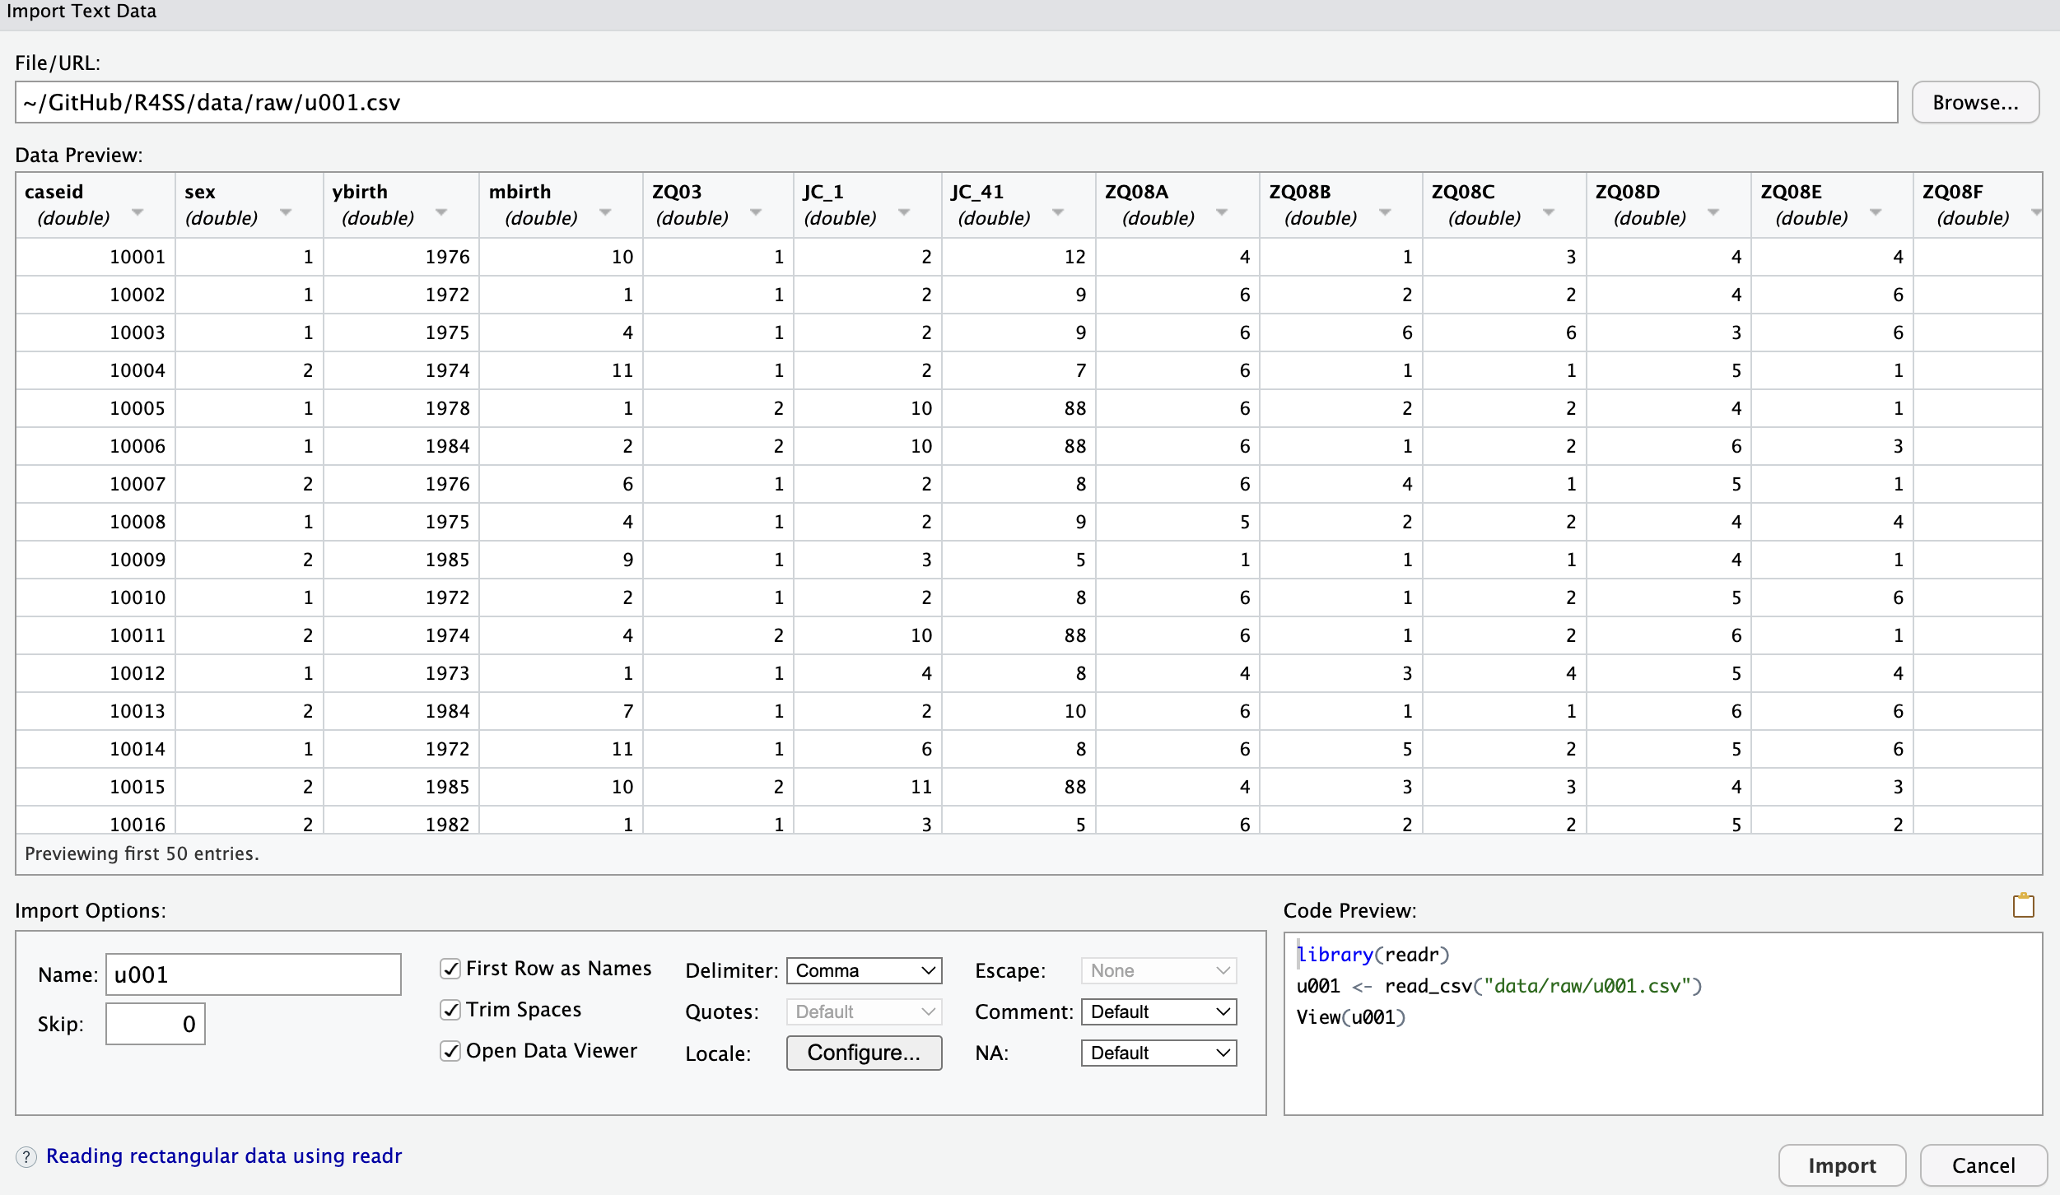Image resolution: width=2060 pixels, height=1195 pixels.
Task: Open the caseid column type arrow
Action: (x=137, y=213)
